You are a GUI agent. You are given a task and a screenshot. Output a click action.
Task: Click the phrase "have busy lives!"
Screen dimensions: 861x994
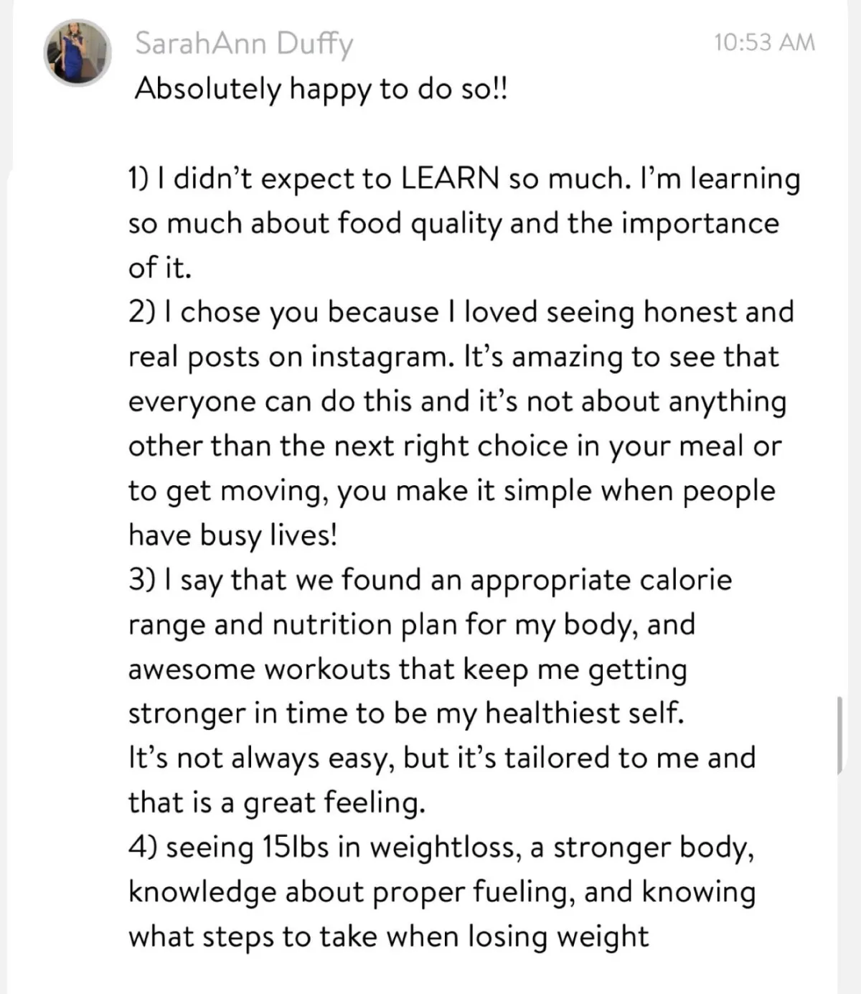point(232,535)
